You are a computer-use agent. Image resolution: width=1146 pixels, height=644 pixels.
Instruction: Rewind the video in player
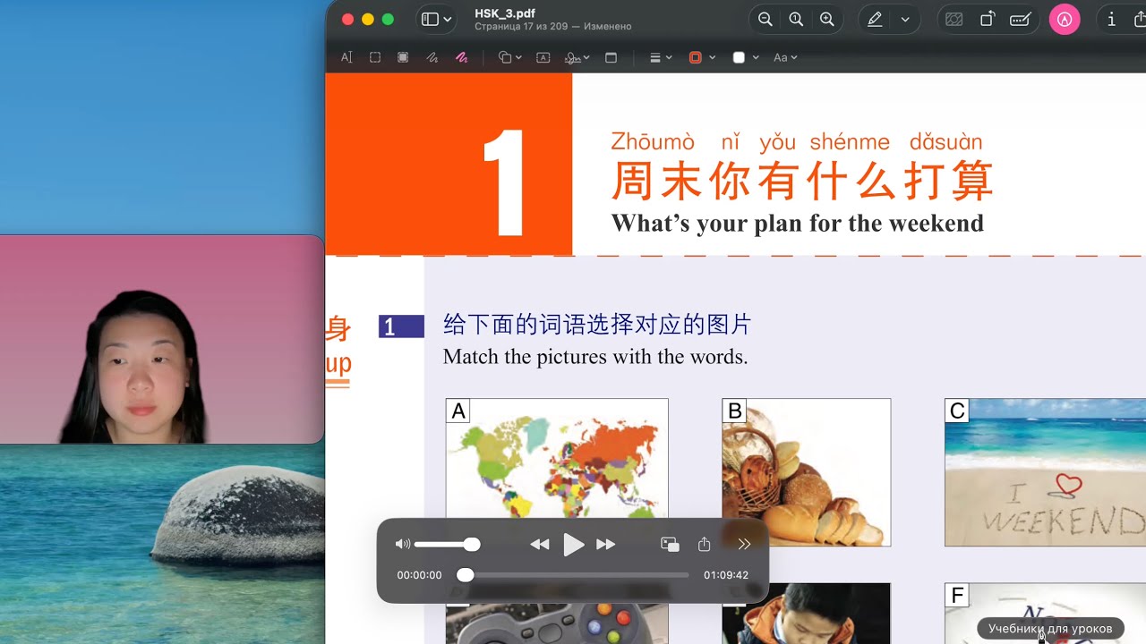click(540, 544)
